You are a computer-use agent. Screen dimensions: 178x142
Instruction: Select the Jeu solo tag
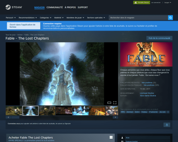[x=163, y=112]
